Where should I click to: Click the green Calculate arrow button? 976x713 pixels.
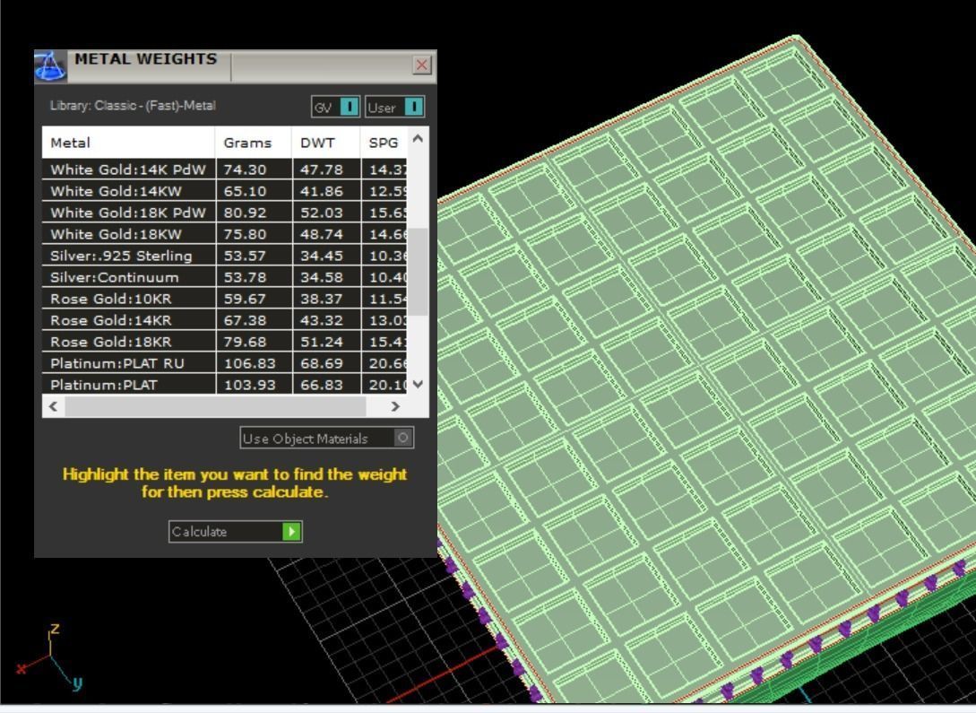291,531
